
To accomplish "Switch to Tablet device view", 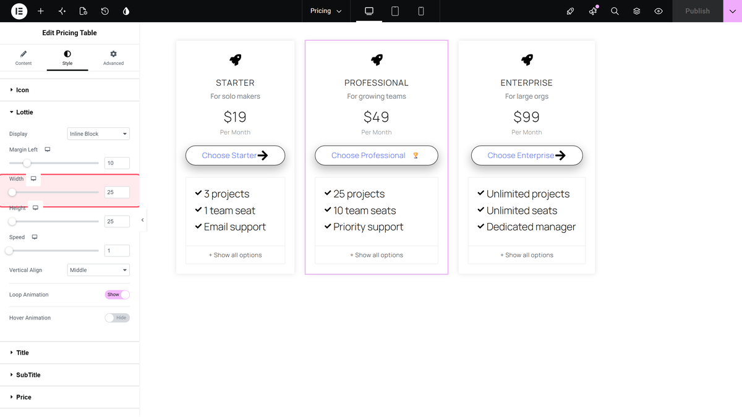I will click(395, 11).
